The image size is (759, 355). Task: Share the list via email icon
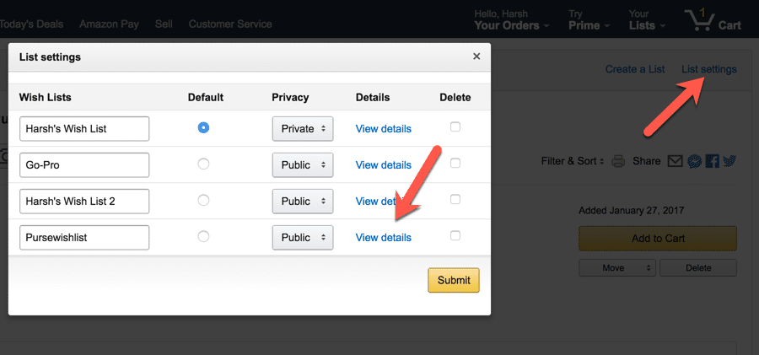675,161
